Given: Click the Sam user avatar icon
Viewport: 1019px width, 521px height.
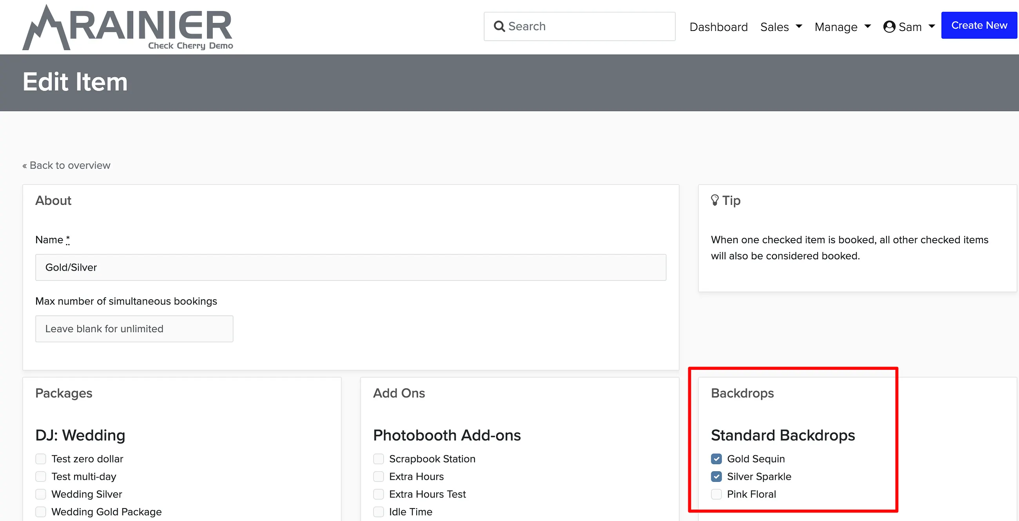Looking at the screenshot, I should pos(889,27).
